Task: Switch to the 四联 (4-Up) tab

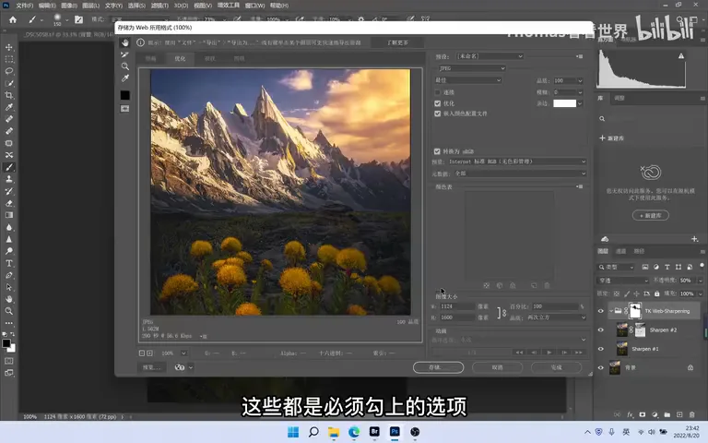Action: [239, 58]
